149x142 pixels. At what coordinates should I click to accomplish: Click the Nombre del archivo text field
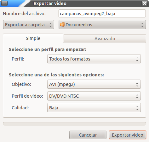pos(102,14)
